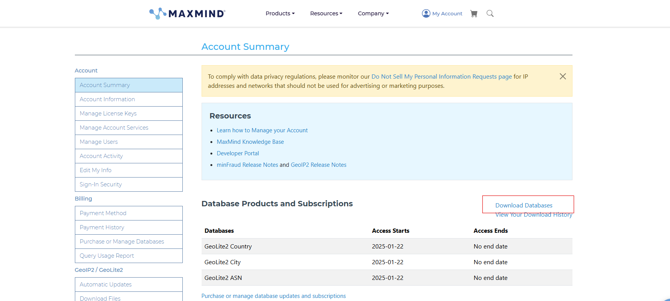Select Manage License Keys in sidebar
Screen dimensions: 670x301
pos(108,113)
